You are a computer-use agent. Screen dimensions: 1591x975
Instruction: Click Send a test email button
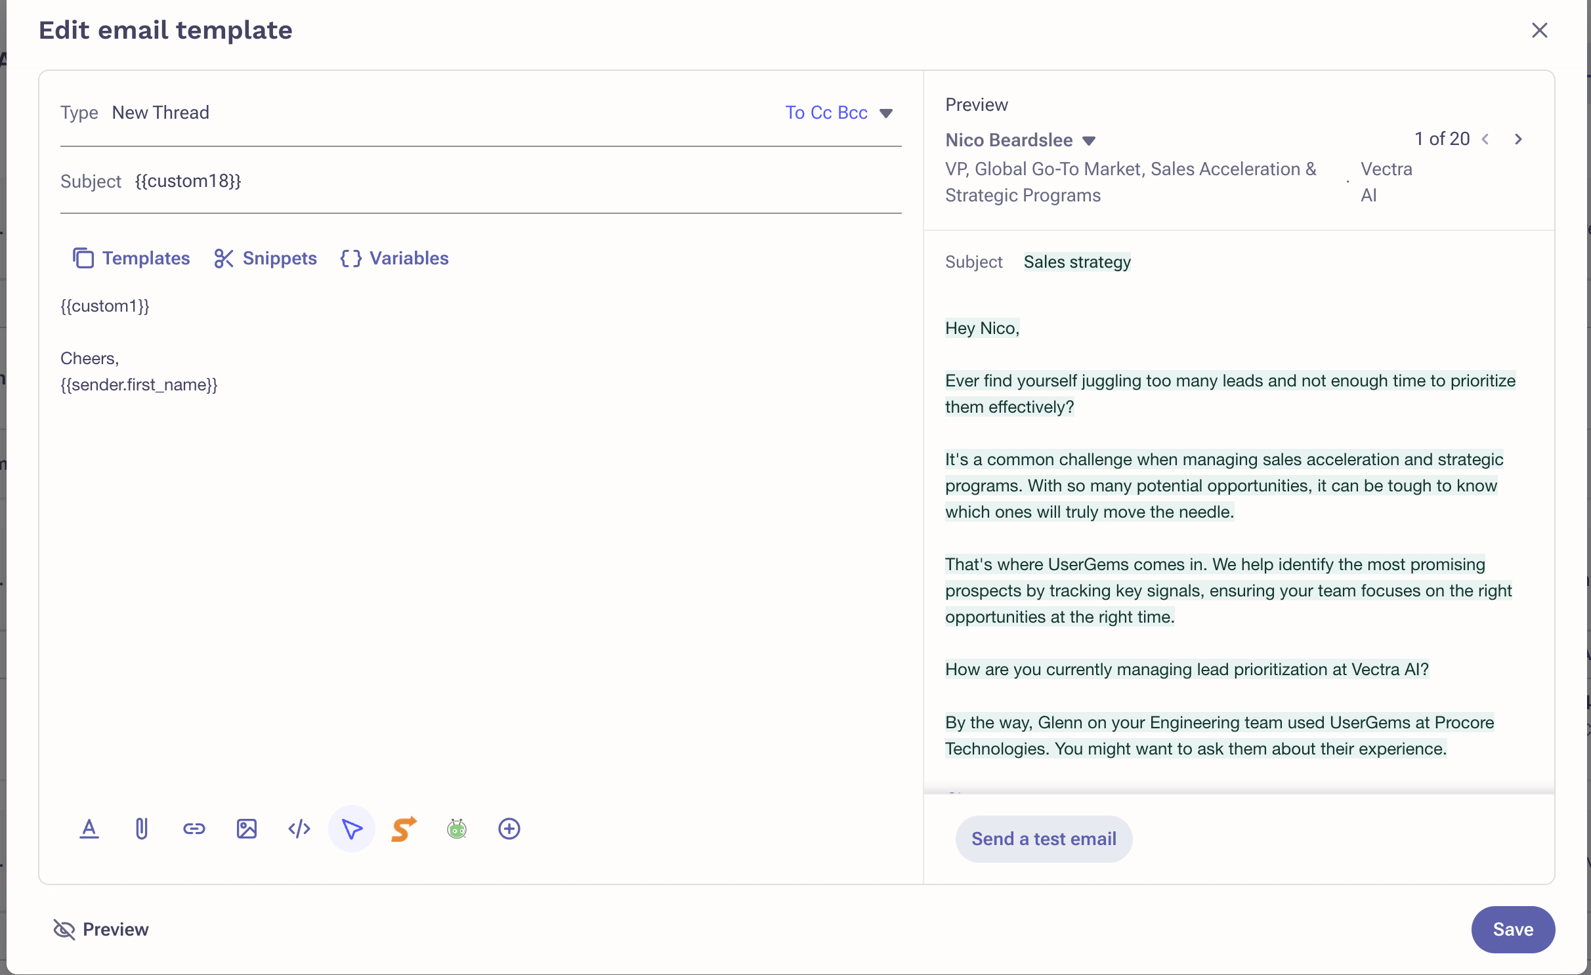(1044, 839)
